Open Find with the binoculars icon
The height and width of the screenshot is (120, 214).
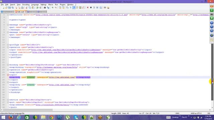coord(45,8)
